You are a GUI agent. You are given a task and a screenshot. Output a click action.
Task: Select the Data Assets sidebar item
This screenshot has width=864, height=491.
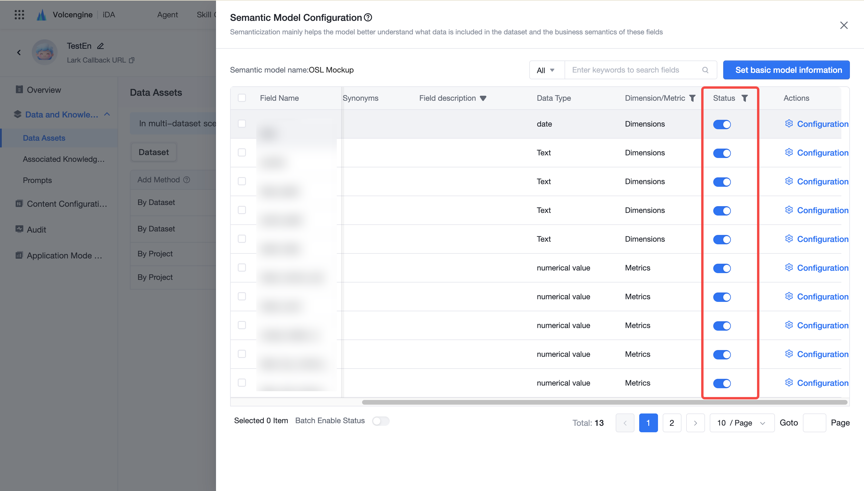point(59,138)
